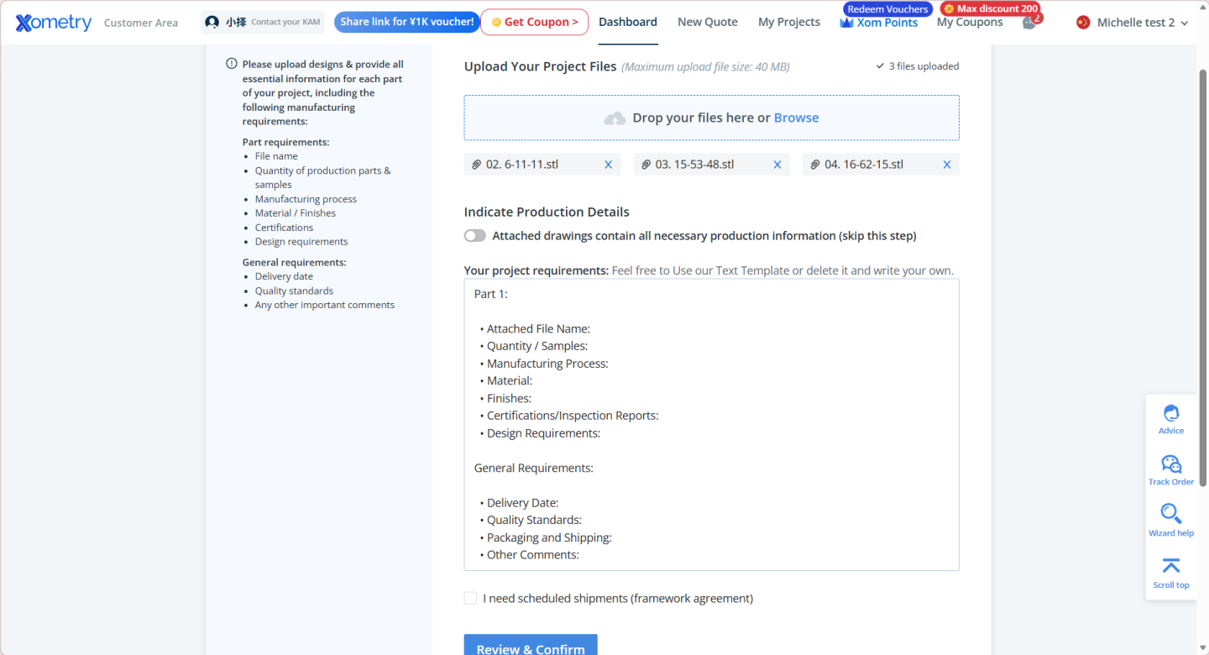Open Wizard help magnifier icon
Screen dimensions: 1209x655
coord(1170,520)
